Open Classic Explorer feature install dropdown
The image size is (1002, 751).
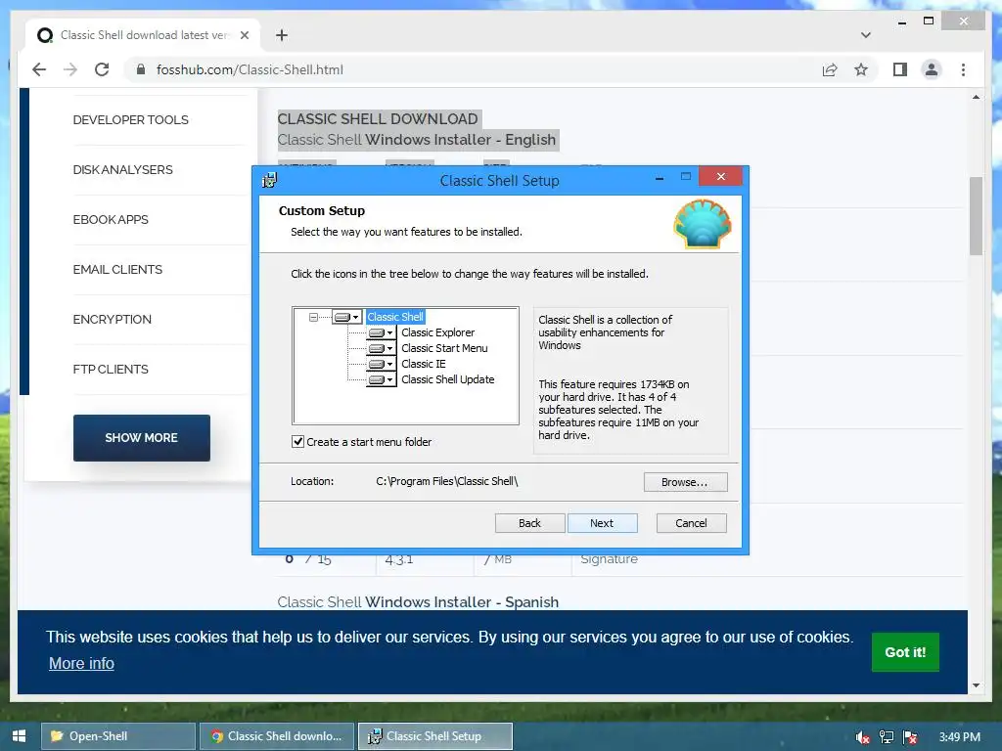click(382, 332)
